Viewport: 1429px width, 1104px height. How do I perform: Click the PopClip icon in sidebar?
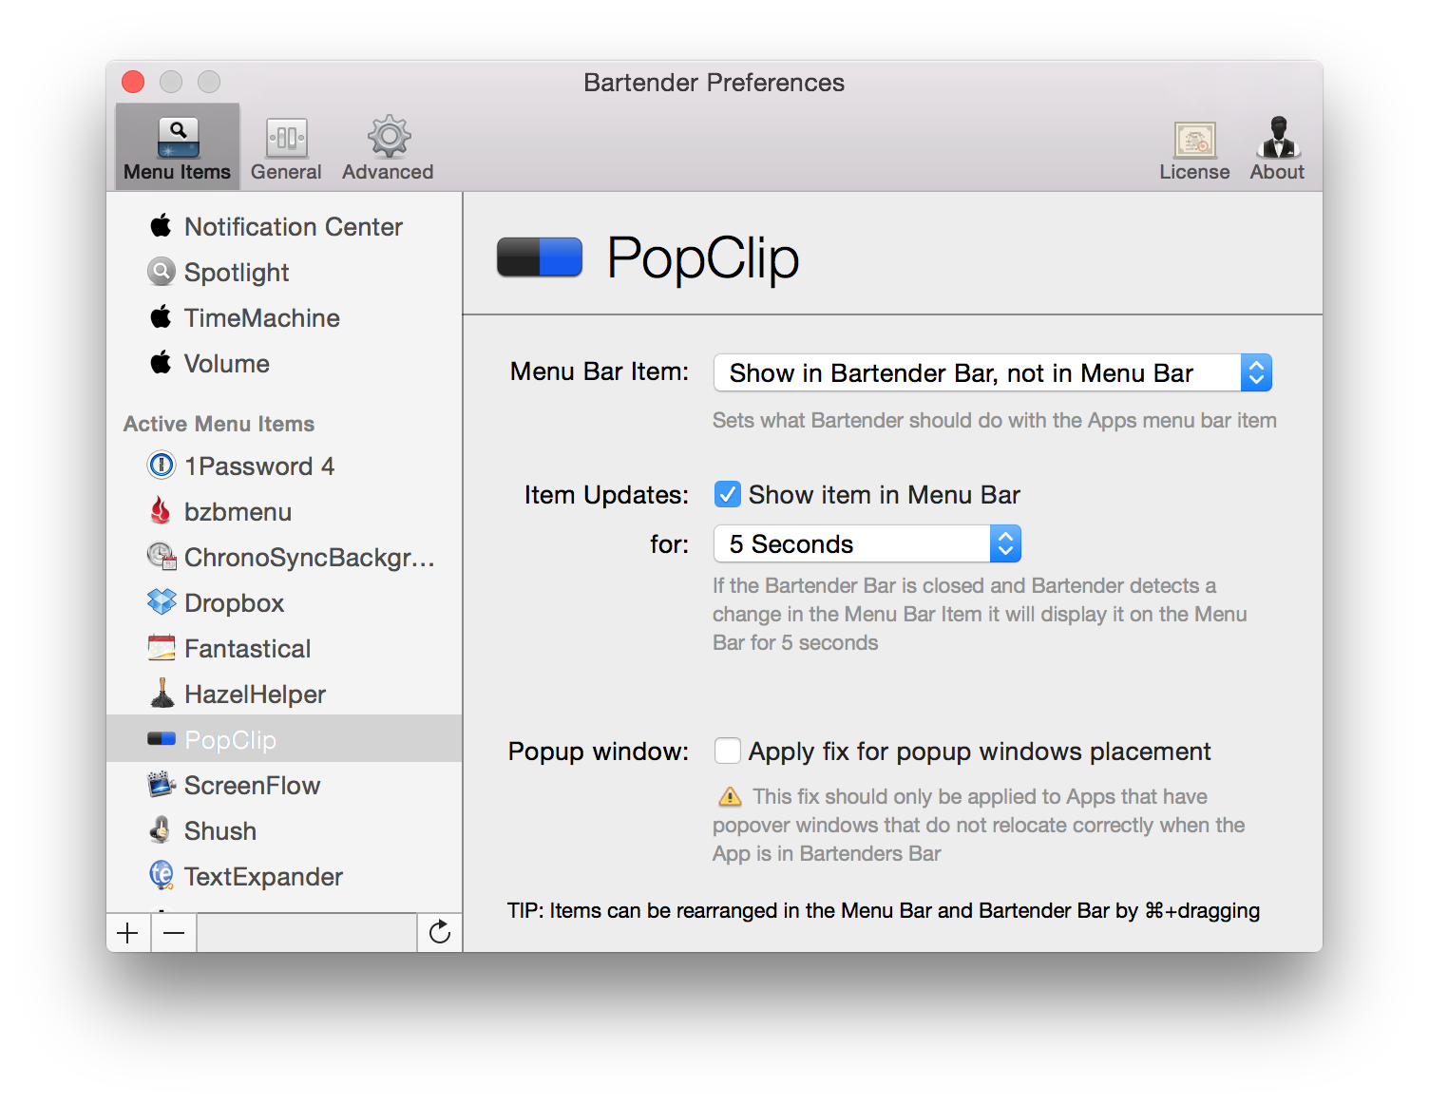coord(162,739)
